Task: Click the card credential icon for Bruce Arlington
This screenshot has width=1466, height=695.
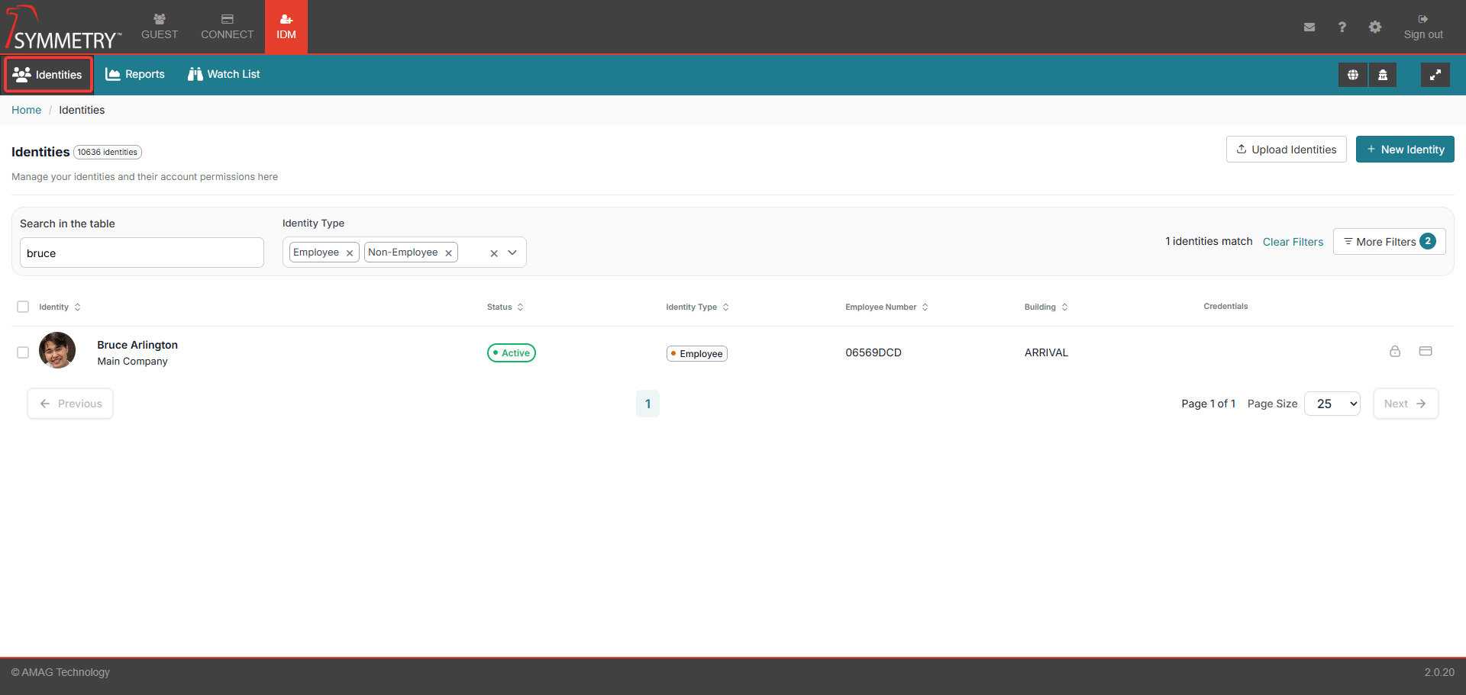Action: point(1425,352)
